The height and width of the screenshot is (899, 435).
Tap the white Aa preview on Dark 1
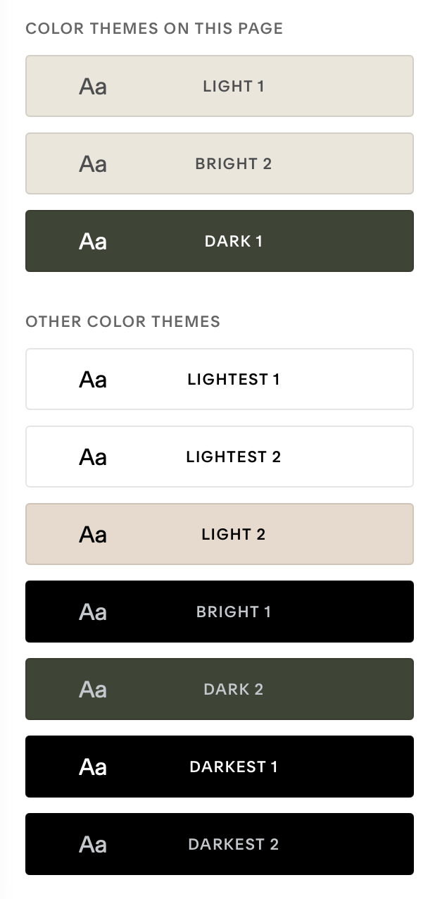pyautogui.click(x=93, y=242)
